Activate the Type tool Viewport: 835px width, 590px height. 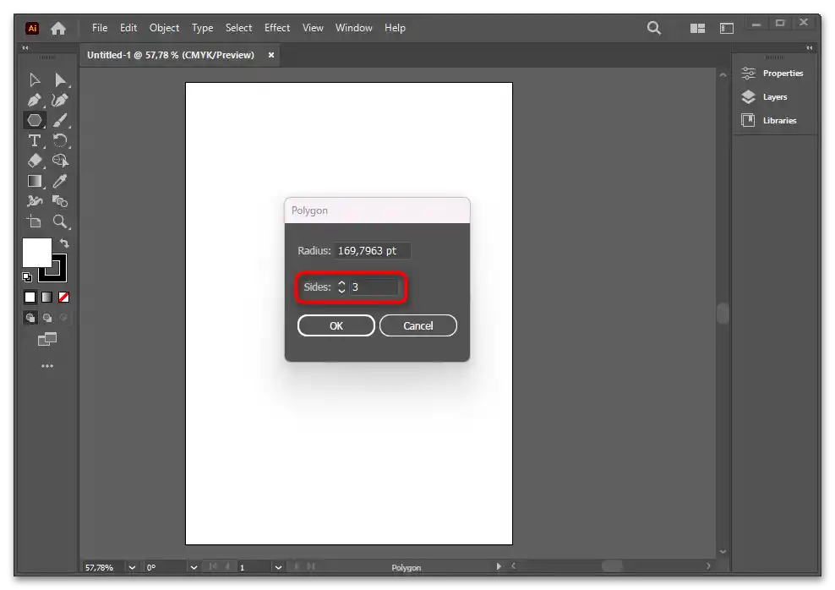click(35, 140)
